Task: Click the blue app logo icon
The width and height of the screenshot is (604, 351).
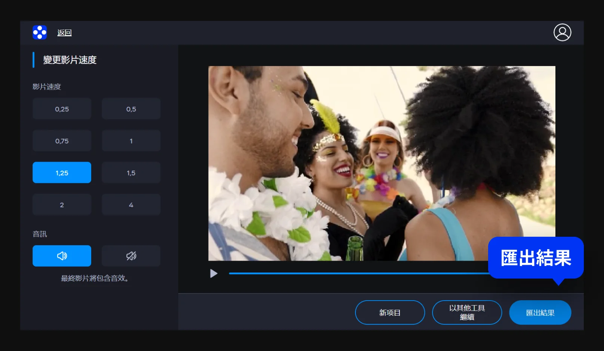Action: tap(40, 32)
